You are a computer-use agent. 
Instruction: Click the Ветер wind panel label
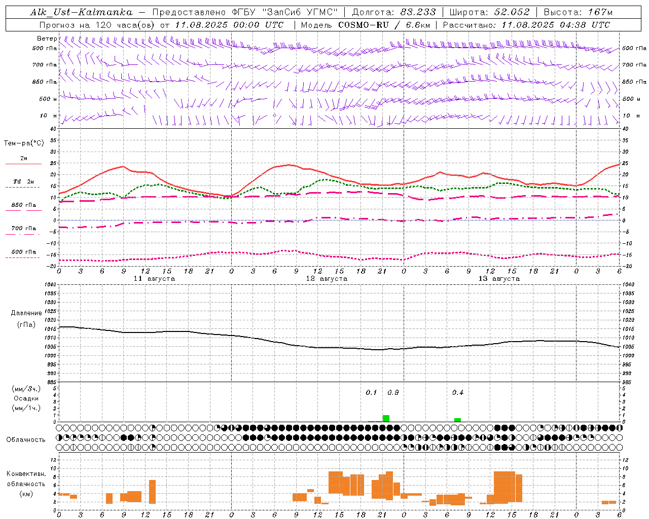click(47, 39)
